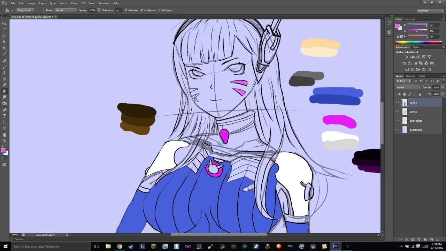Select the Brush tool
Image resolution: width=446 pixels, height=251 pixels.
click(x=5, y=67)
